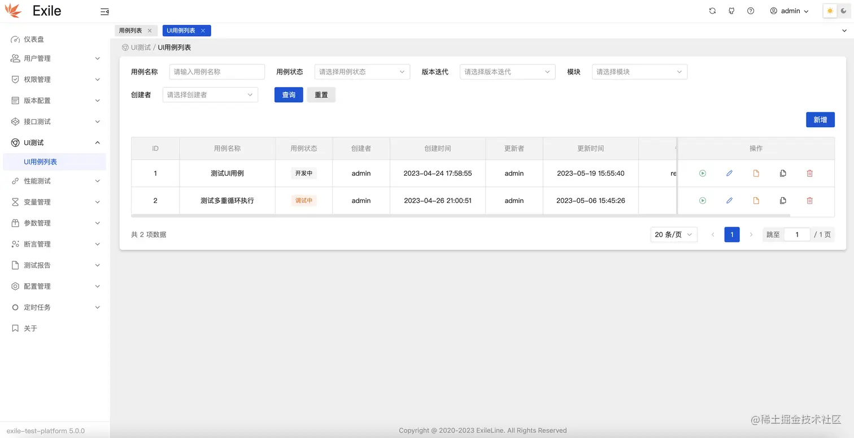Open the GitHub repository icon
Viewport: 854px width, 438px height.
click(x=731, y=11)
